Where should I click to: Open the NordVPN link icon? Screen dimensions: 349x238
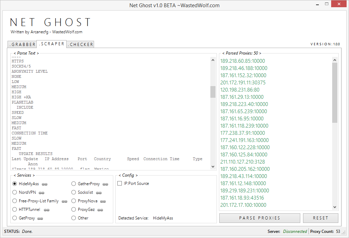click(x=42, y=193)
